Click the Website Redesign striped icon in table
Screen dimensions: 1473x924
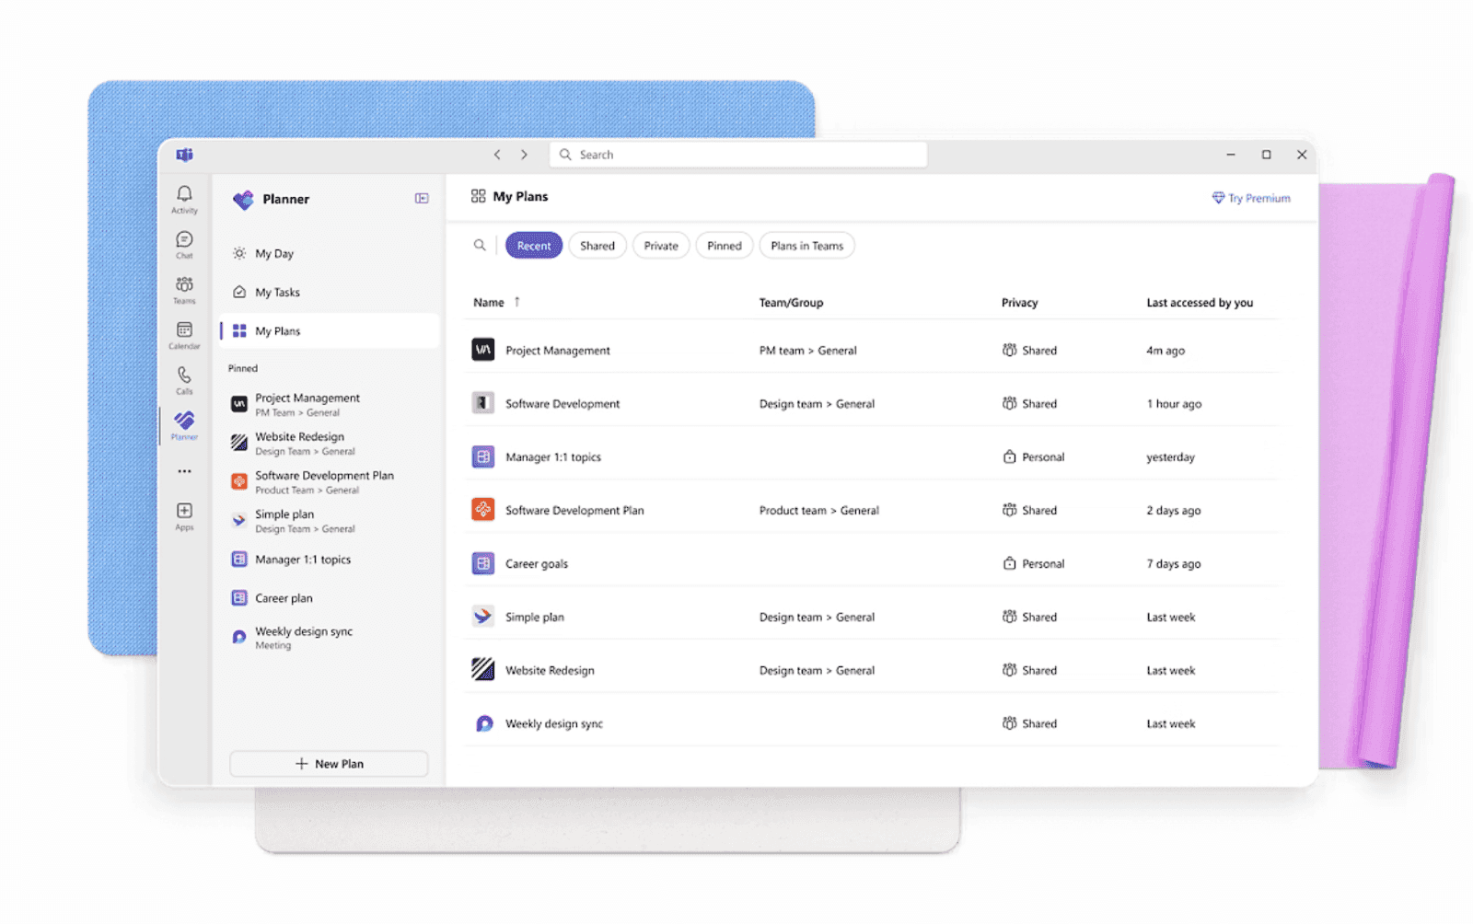483,669
